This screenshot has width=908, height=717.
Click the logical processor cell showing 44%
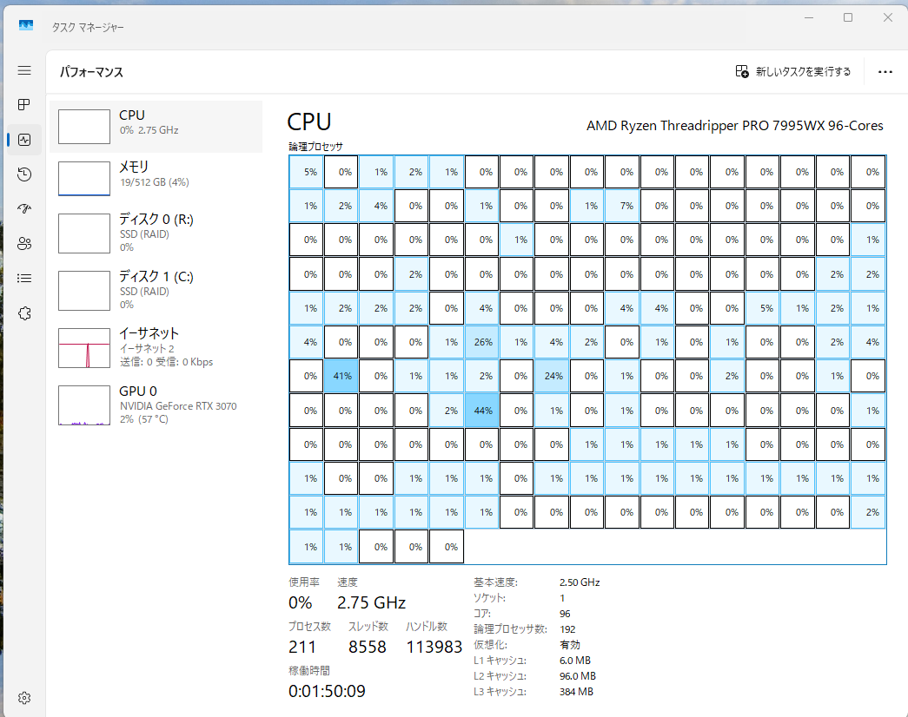click(481, 411)
